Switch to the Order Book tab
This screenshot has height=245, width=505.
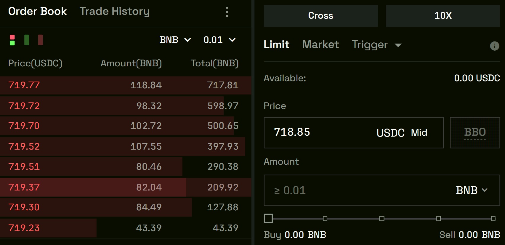tap(37, 11)
